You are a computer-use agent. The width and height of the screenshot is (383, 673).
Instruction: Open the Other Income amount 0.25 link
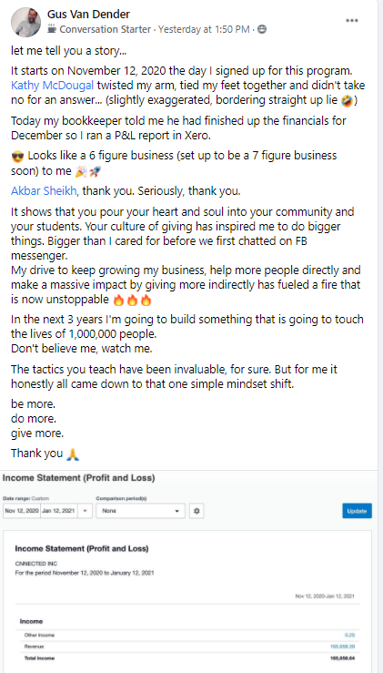[x=350, y=635]
